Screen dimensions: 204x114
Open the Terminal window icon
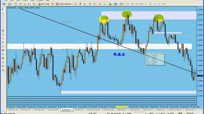tap(29, 4)
